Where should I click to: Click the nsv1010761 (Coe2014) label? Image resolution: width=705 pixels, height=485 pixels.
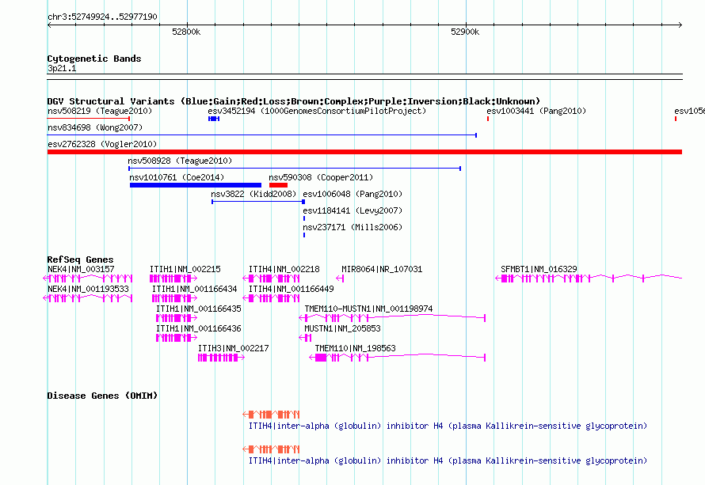point(177,177)
